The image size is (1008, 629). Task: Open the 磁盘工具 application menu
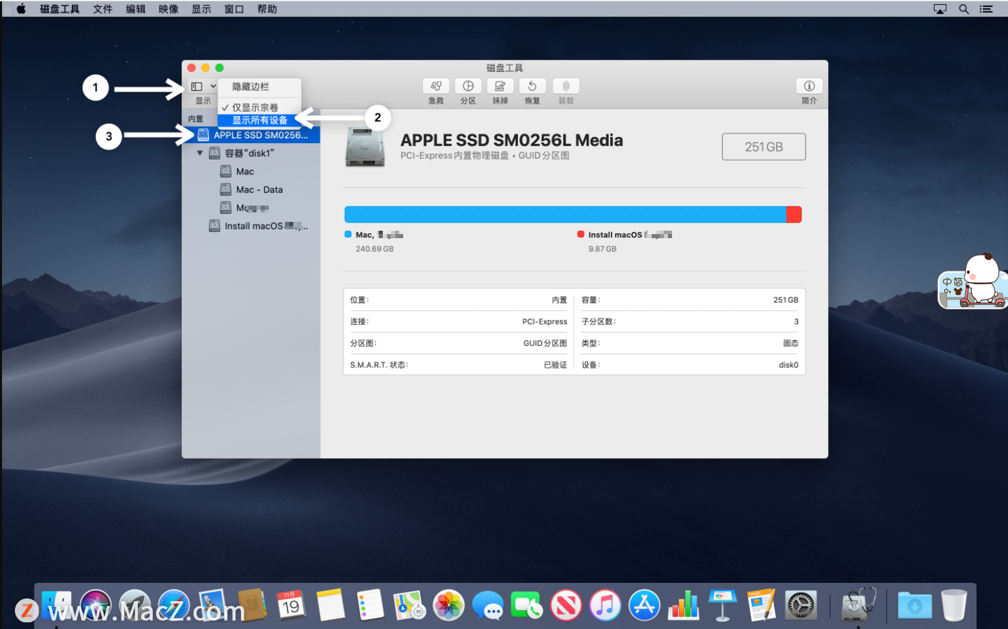(x=60, y=9)
